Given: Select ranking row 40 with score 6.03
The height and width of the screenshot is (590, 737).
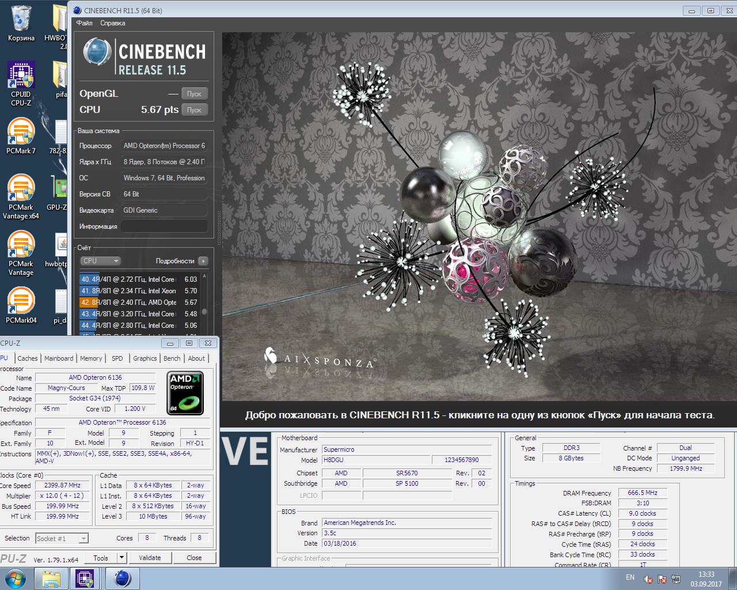Looking at the screenshot, I should (x=139, y=279).
